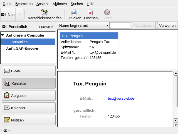
Task: Click the Drucken printer icon
Action: tap(74, 12)
